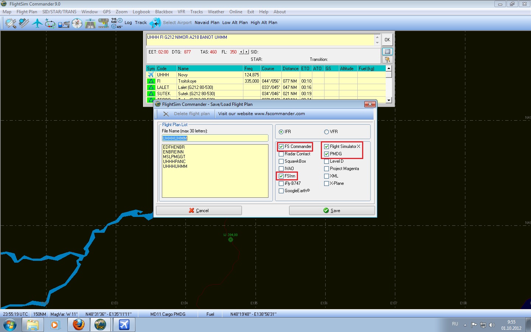Click the second toolbar icon beside the magnifier
This screenshot has width=531, height=332.
[24, 23]
